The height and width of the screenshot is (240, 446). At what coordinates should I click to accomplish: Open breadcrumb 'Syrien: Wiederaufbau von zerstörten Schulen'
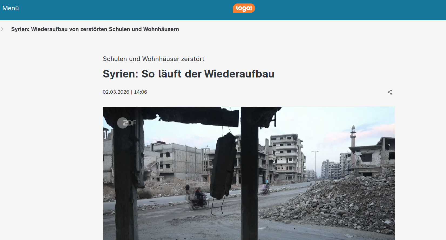point(95,29)
